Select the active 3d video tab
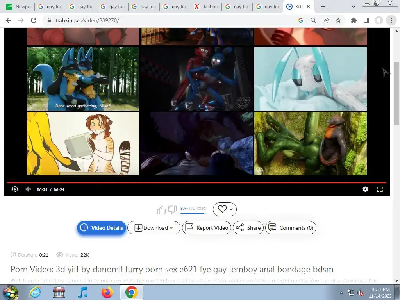Viewport: 400px width, 300px height. (x=294, y=7)
